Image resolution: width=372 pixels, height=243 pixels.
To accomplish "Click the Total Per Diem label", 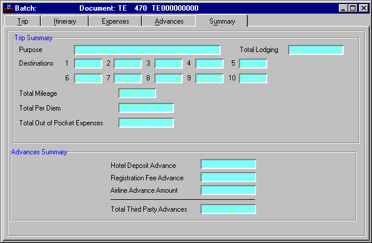I will [x=40, y=108].
